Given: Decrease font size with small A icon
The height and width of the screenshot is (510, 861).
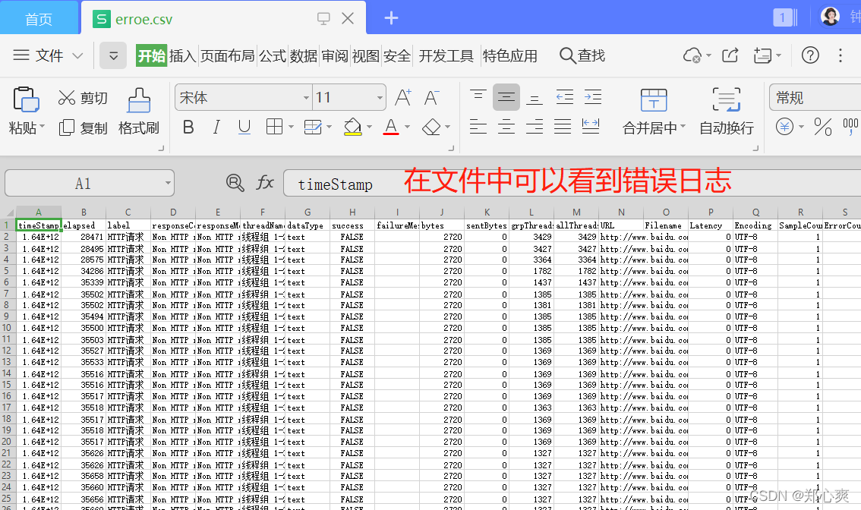Looking at the screenshot, I should (431, 98).
